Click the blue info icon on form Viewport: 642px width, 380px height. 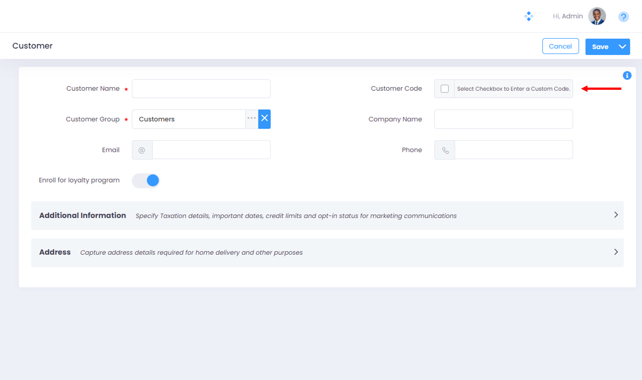627,75
